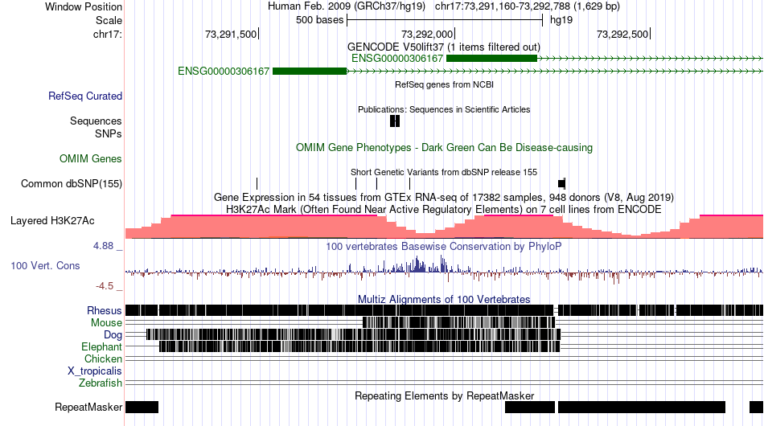The height and width of the screenshot is (426, 764).
Task: Click the GTEx Gene Expression title line
Action: click(444, 198)
